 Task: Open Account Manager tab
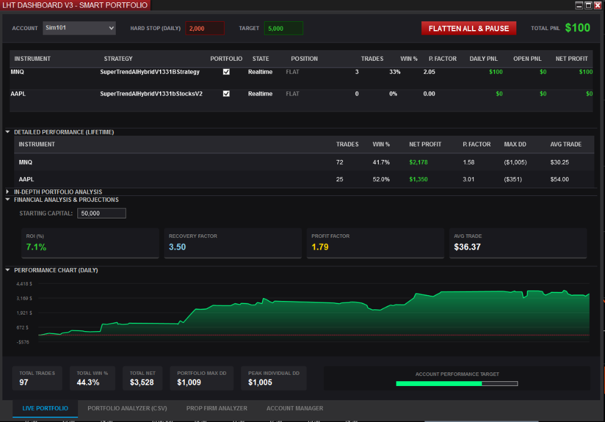point(295,408)
